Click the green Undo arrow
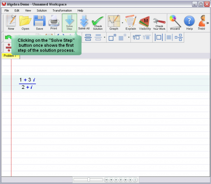This screenshot has width=211, height=184. [8, 37]
